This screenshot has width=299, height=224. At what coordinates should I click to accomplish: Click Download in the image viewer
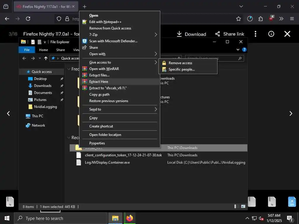pos(191,34)
